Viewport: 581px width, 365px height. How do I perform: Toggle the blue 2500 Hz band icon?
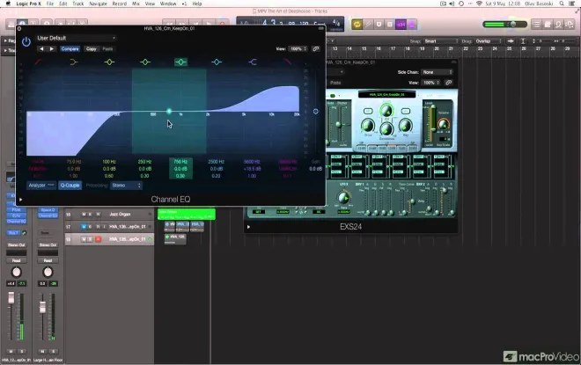tap(217, 62)
